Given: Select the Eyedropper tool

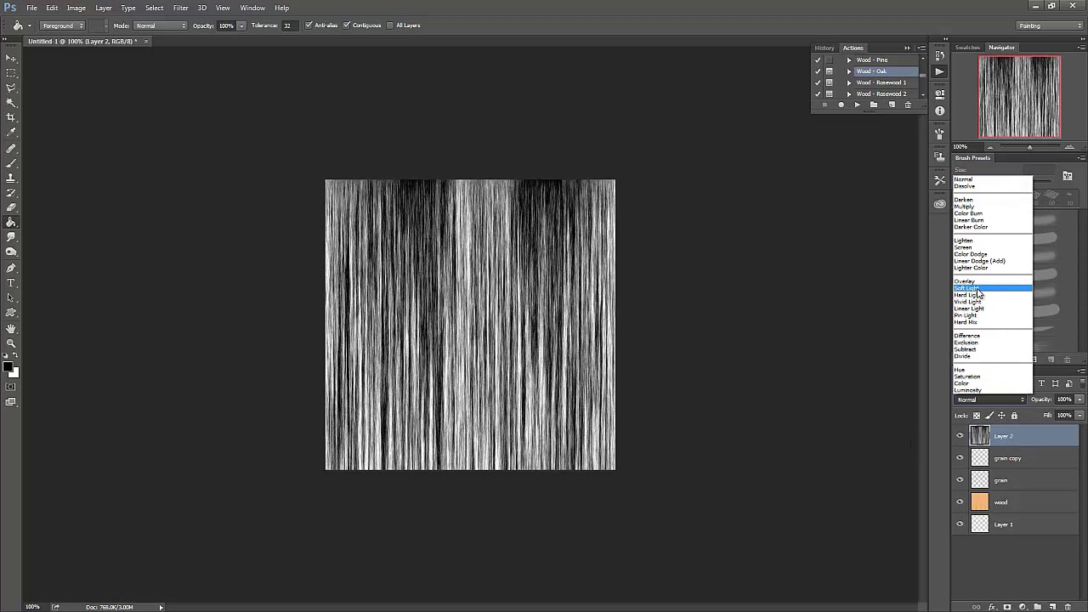Looking at the screenshot, I should pyautogui.click(x=11, y=133).
